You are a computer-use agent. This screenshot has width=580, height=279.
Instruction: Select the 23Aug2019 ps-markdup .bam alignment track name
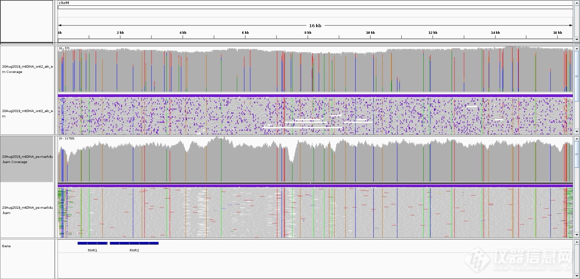tap(28, 210)
